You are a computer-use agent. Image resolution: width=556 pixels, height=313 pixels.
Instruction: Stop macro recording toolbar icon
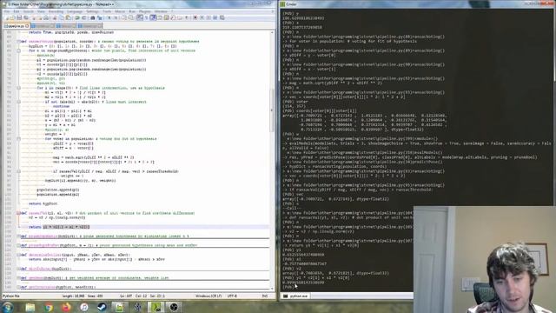202,17
